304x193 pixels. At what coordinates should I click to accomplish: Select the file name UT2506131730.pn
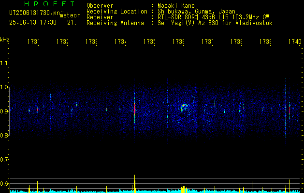click(34, 13)
